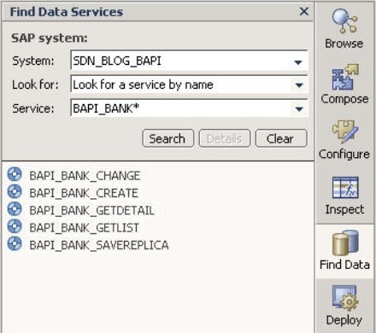Click the Compose tab label

click(x=344, y=99)
